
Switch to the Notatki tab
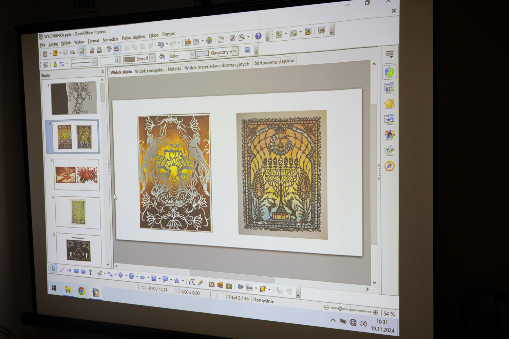click(174, 69)
